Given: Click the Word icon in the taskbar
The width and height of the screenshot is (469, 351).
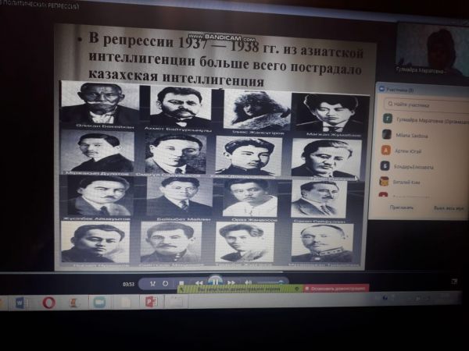Looking at the screenshot, I should point(22,303).
